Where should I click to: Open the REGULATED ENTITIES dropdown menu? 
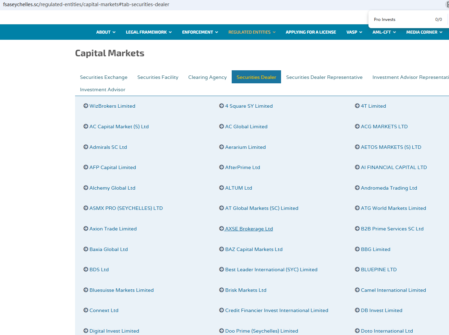pyautogui.click(x=252, y=32)
